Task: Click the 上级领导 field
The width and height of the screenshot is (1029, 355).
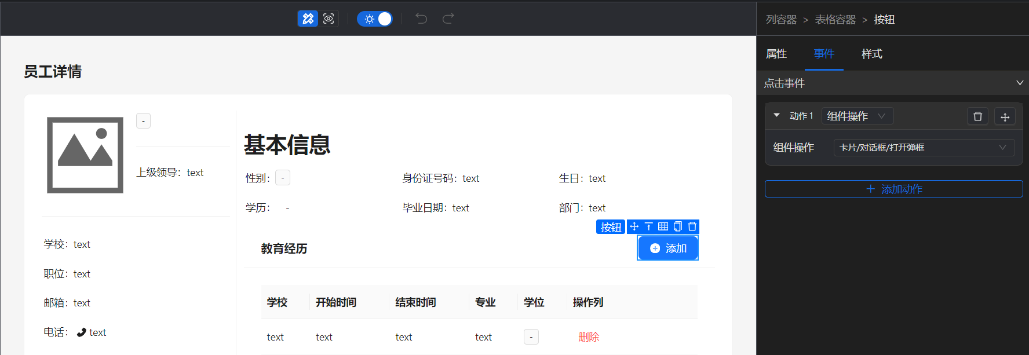Action: [x=170, y=173]
